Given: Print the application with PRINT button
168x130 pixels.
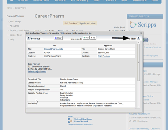Looking at the screenshot, I should [x=58, y=38].
